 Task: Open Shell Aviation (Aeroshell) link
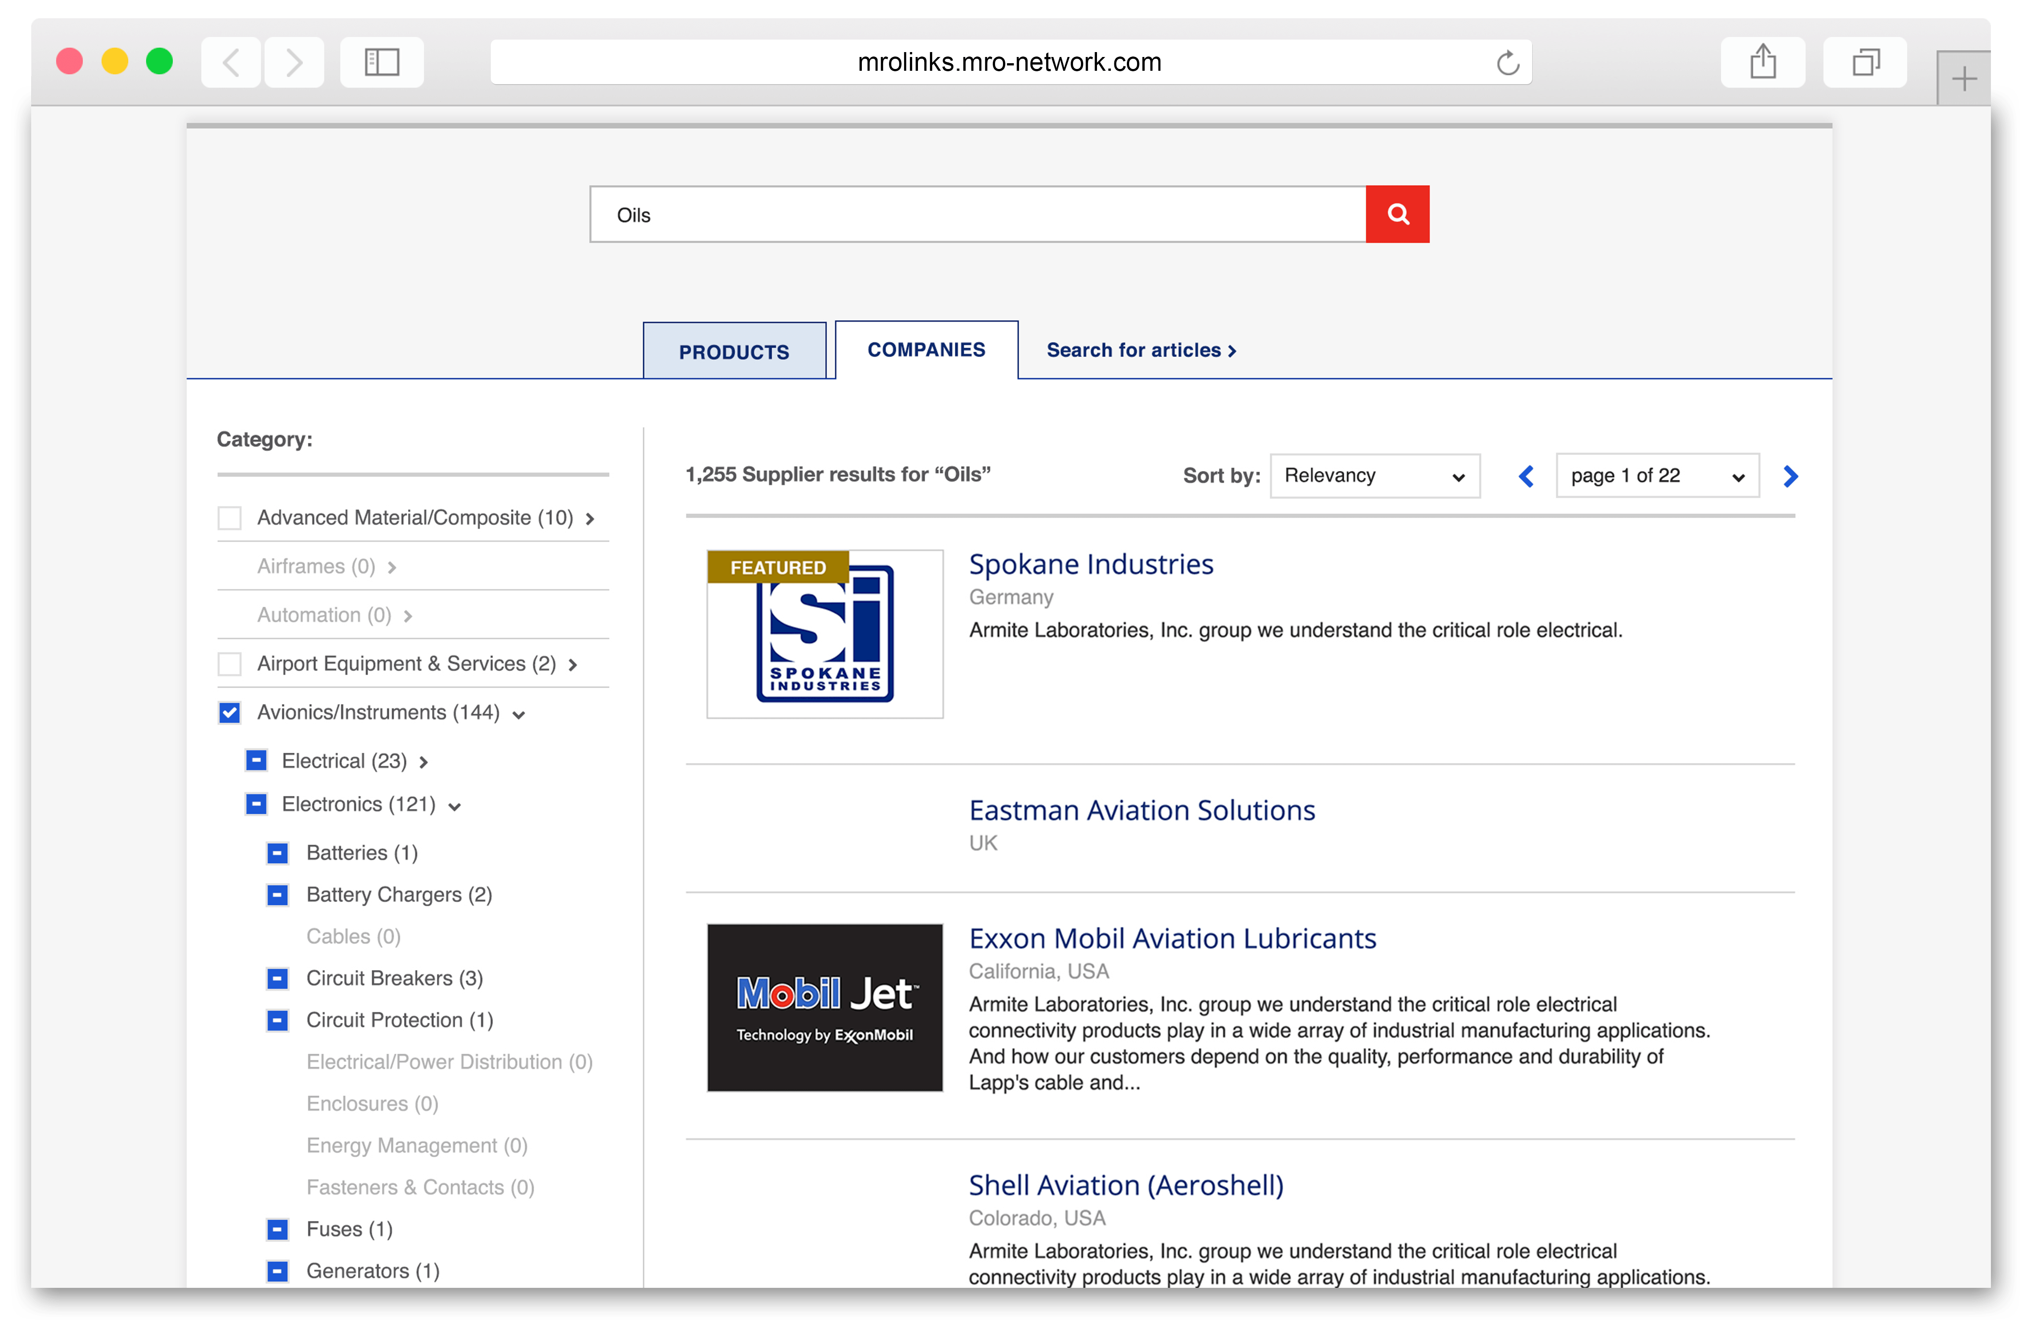[1126, 1185]
